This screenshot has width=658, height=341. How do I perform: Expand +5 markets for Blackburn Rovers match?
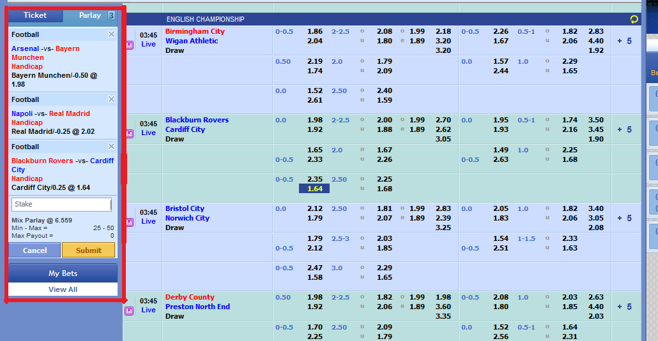[x=624, y=129]
